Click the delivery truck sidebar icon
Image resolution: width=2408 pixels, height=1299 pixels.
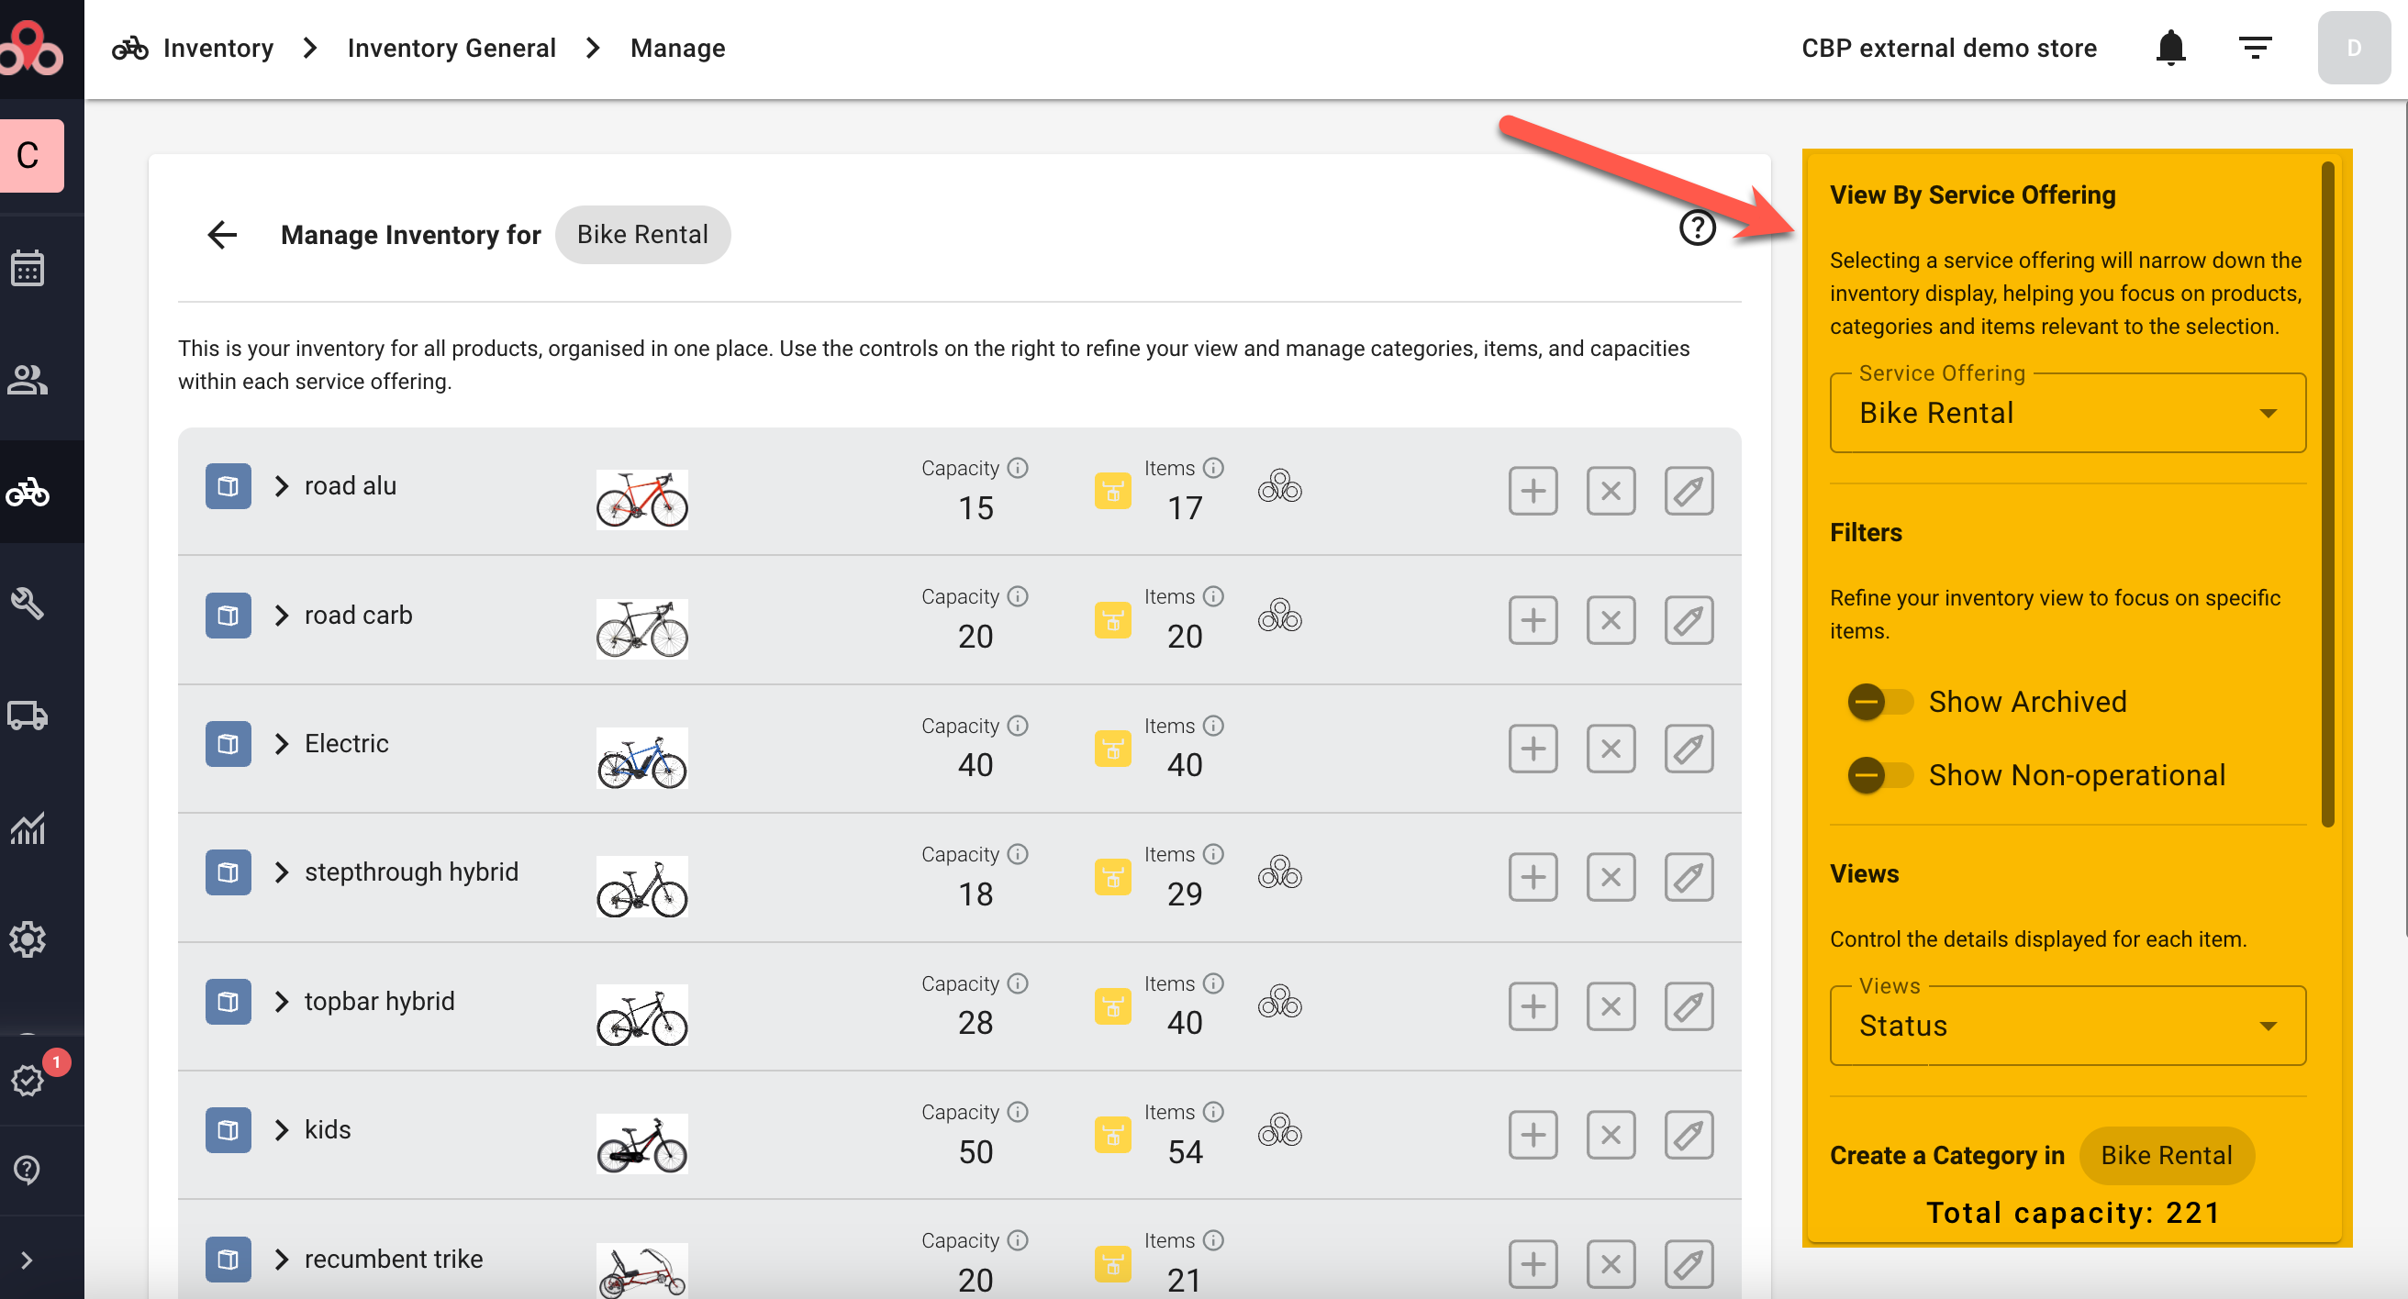pyautogui.click(x=28, y=715)
